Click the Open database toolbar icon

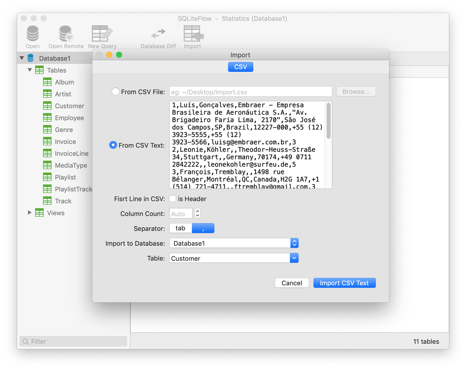pyautogui.click(x=33, y=34)
